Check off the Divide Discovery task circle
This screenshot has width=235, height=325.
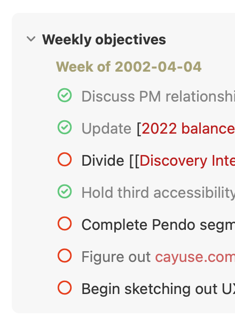(x=65, y=159)
